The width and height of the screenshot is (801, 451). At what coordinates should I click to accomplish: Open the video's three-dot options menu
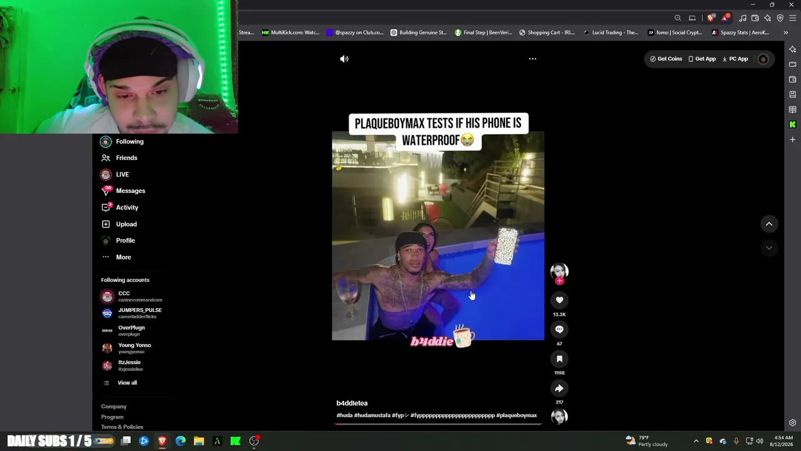533,59
